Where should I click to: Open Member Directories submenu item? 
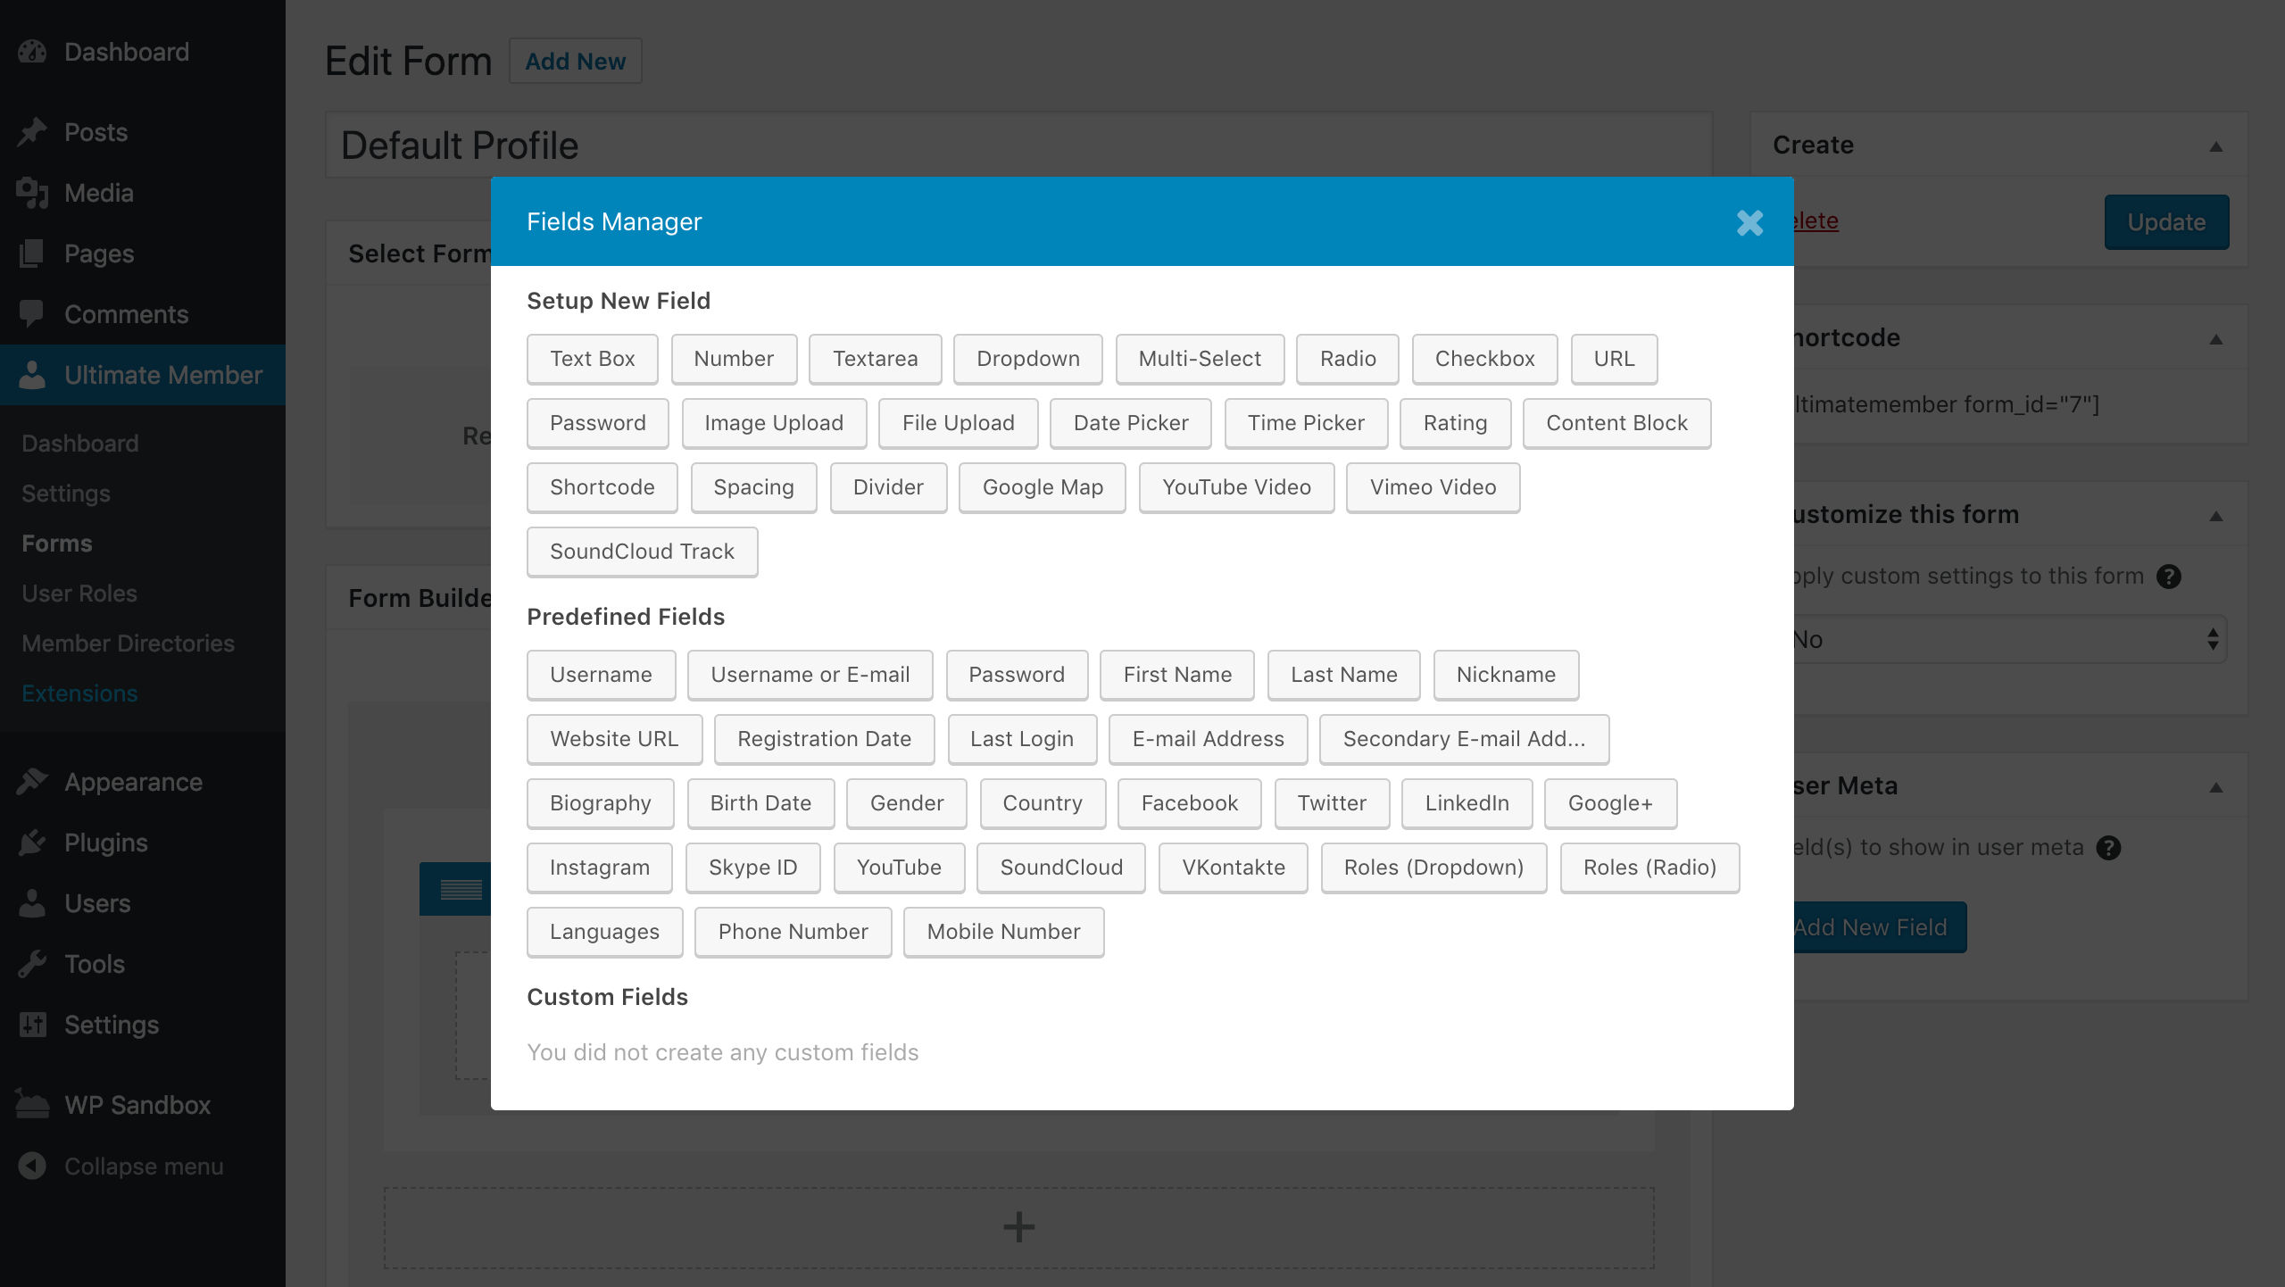[128, 643]
